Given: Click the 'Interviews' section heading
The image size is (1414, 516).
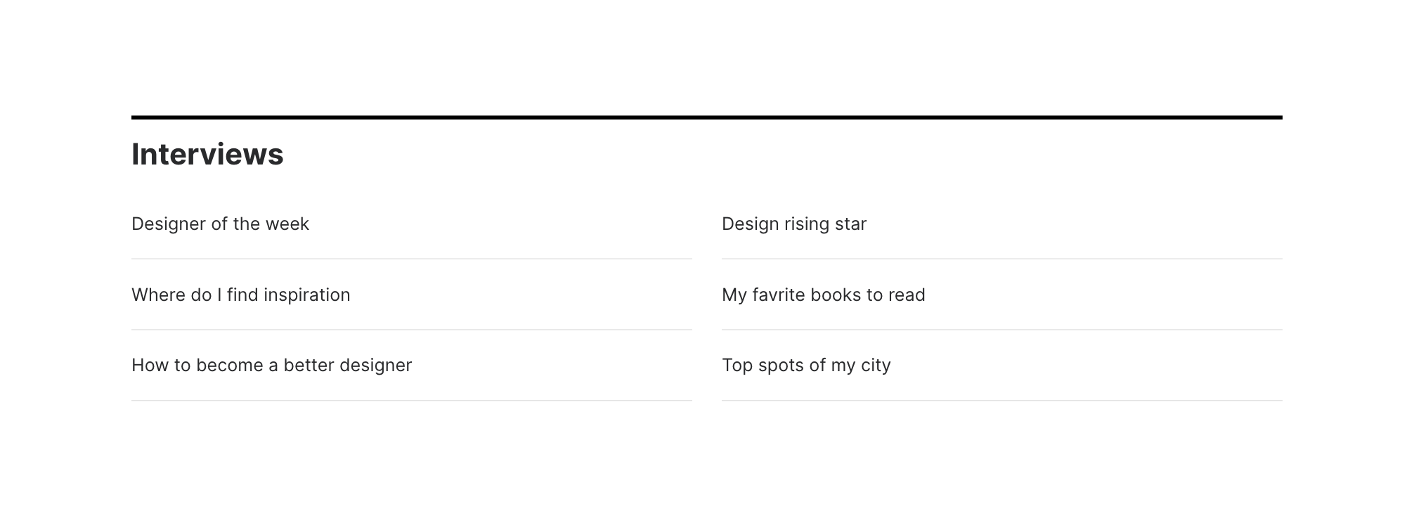Looking at the screenshot, I should (x=208, y=154).
